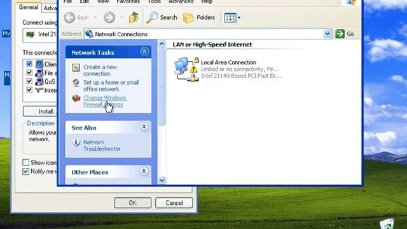The width and height of the screenshot is (407, 229).
Task: Collapse the Network Tasks panel
Action: 144,52
